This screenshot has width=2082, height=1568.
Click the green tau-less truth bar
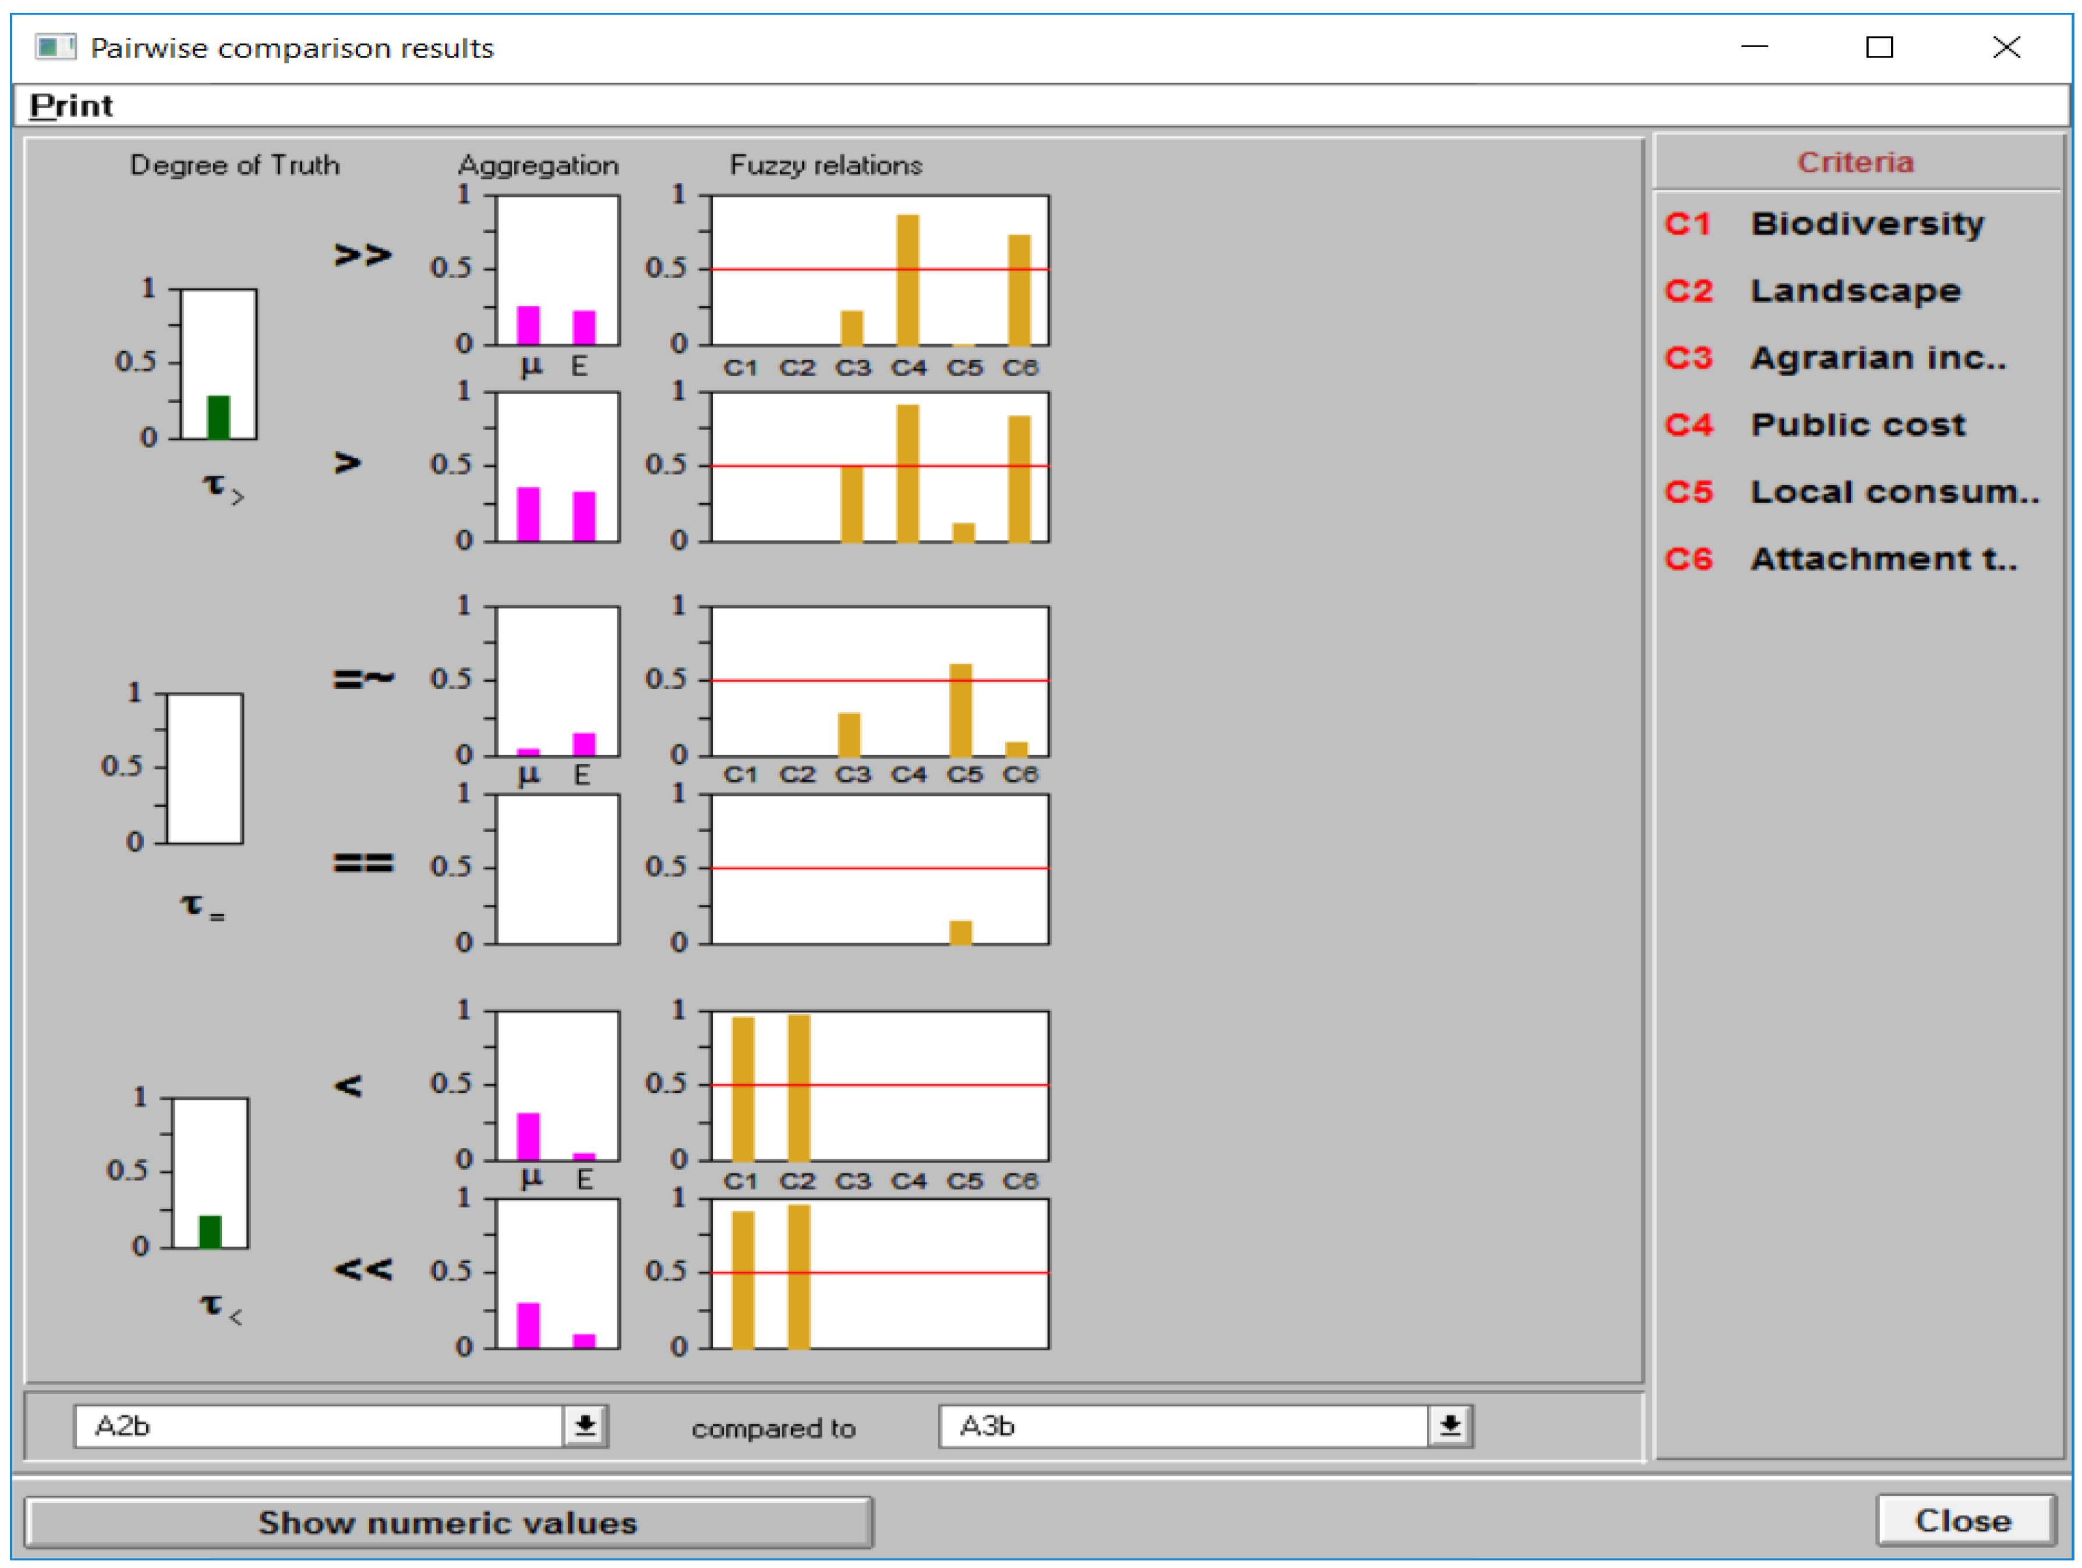coord(210,1231)
